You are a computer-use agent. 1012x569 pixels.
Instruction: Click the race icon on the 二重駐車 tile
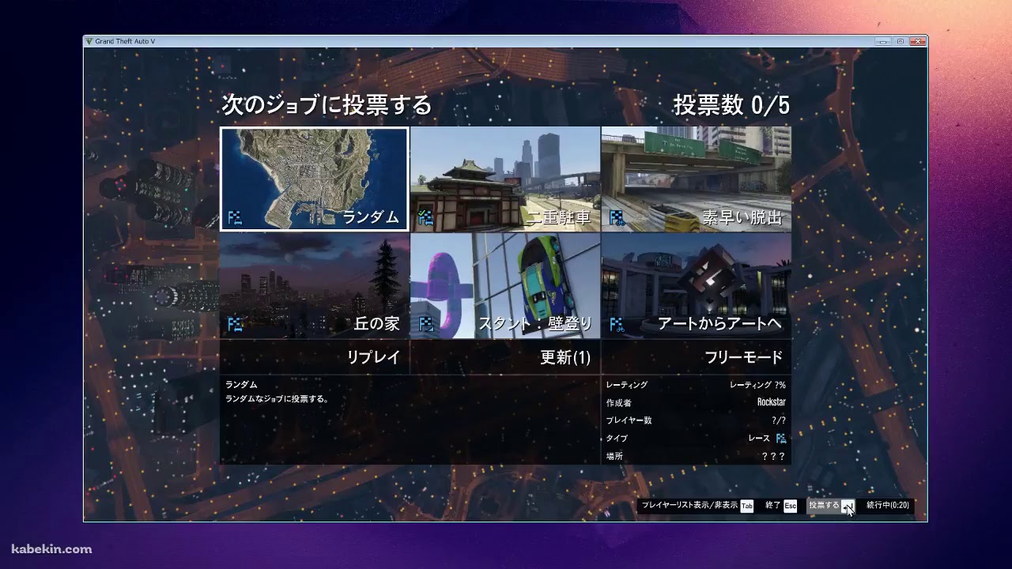pos(425,217)
